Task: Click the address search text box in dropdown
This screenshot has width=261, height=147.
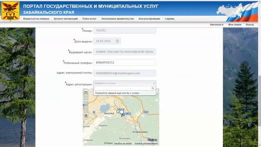Action: point(125,88)
